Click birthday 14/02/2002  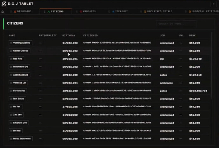point(70,115)
